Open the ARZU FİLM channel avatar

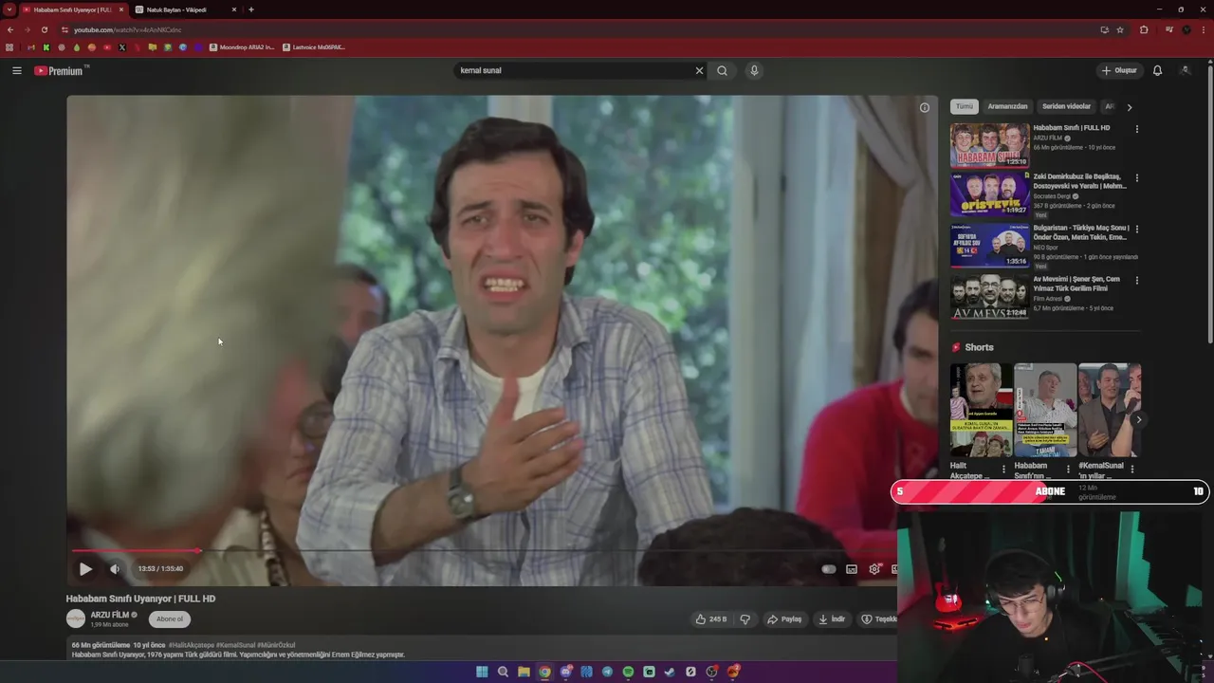tap(76, 618)
